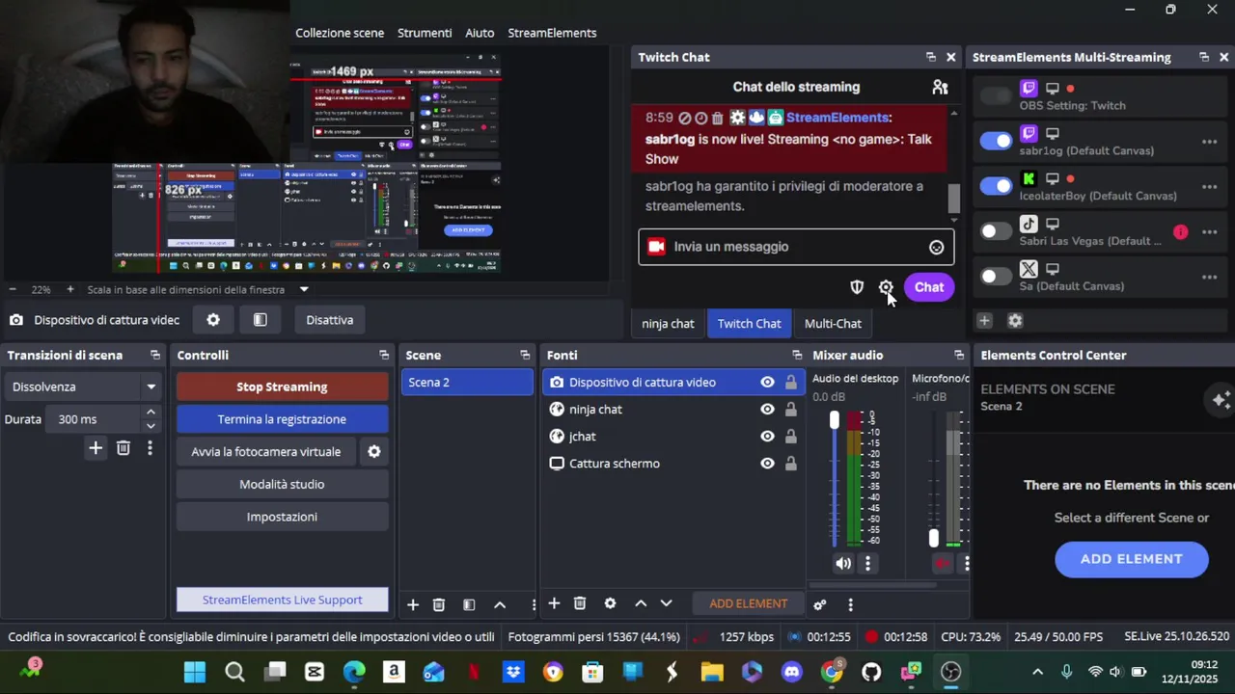The image size is (1235, 694).
Task: Click Termina la registrazione button
Action: pos(282,419)
